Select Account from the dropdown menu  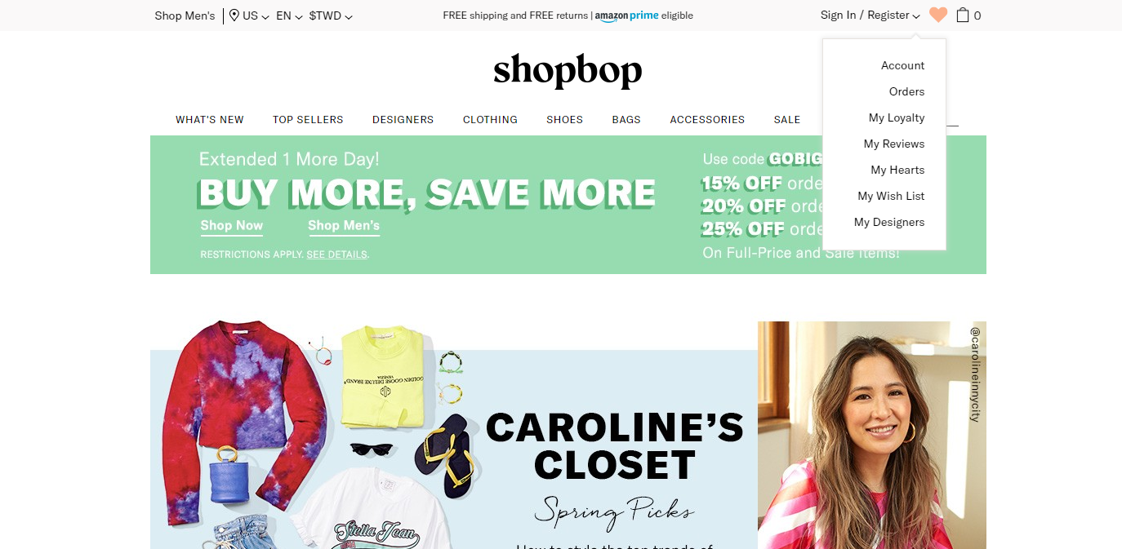[902, 65]
